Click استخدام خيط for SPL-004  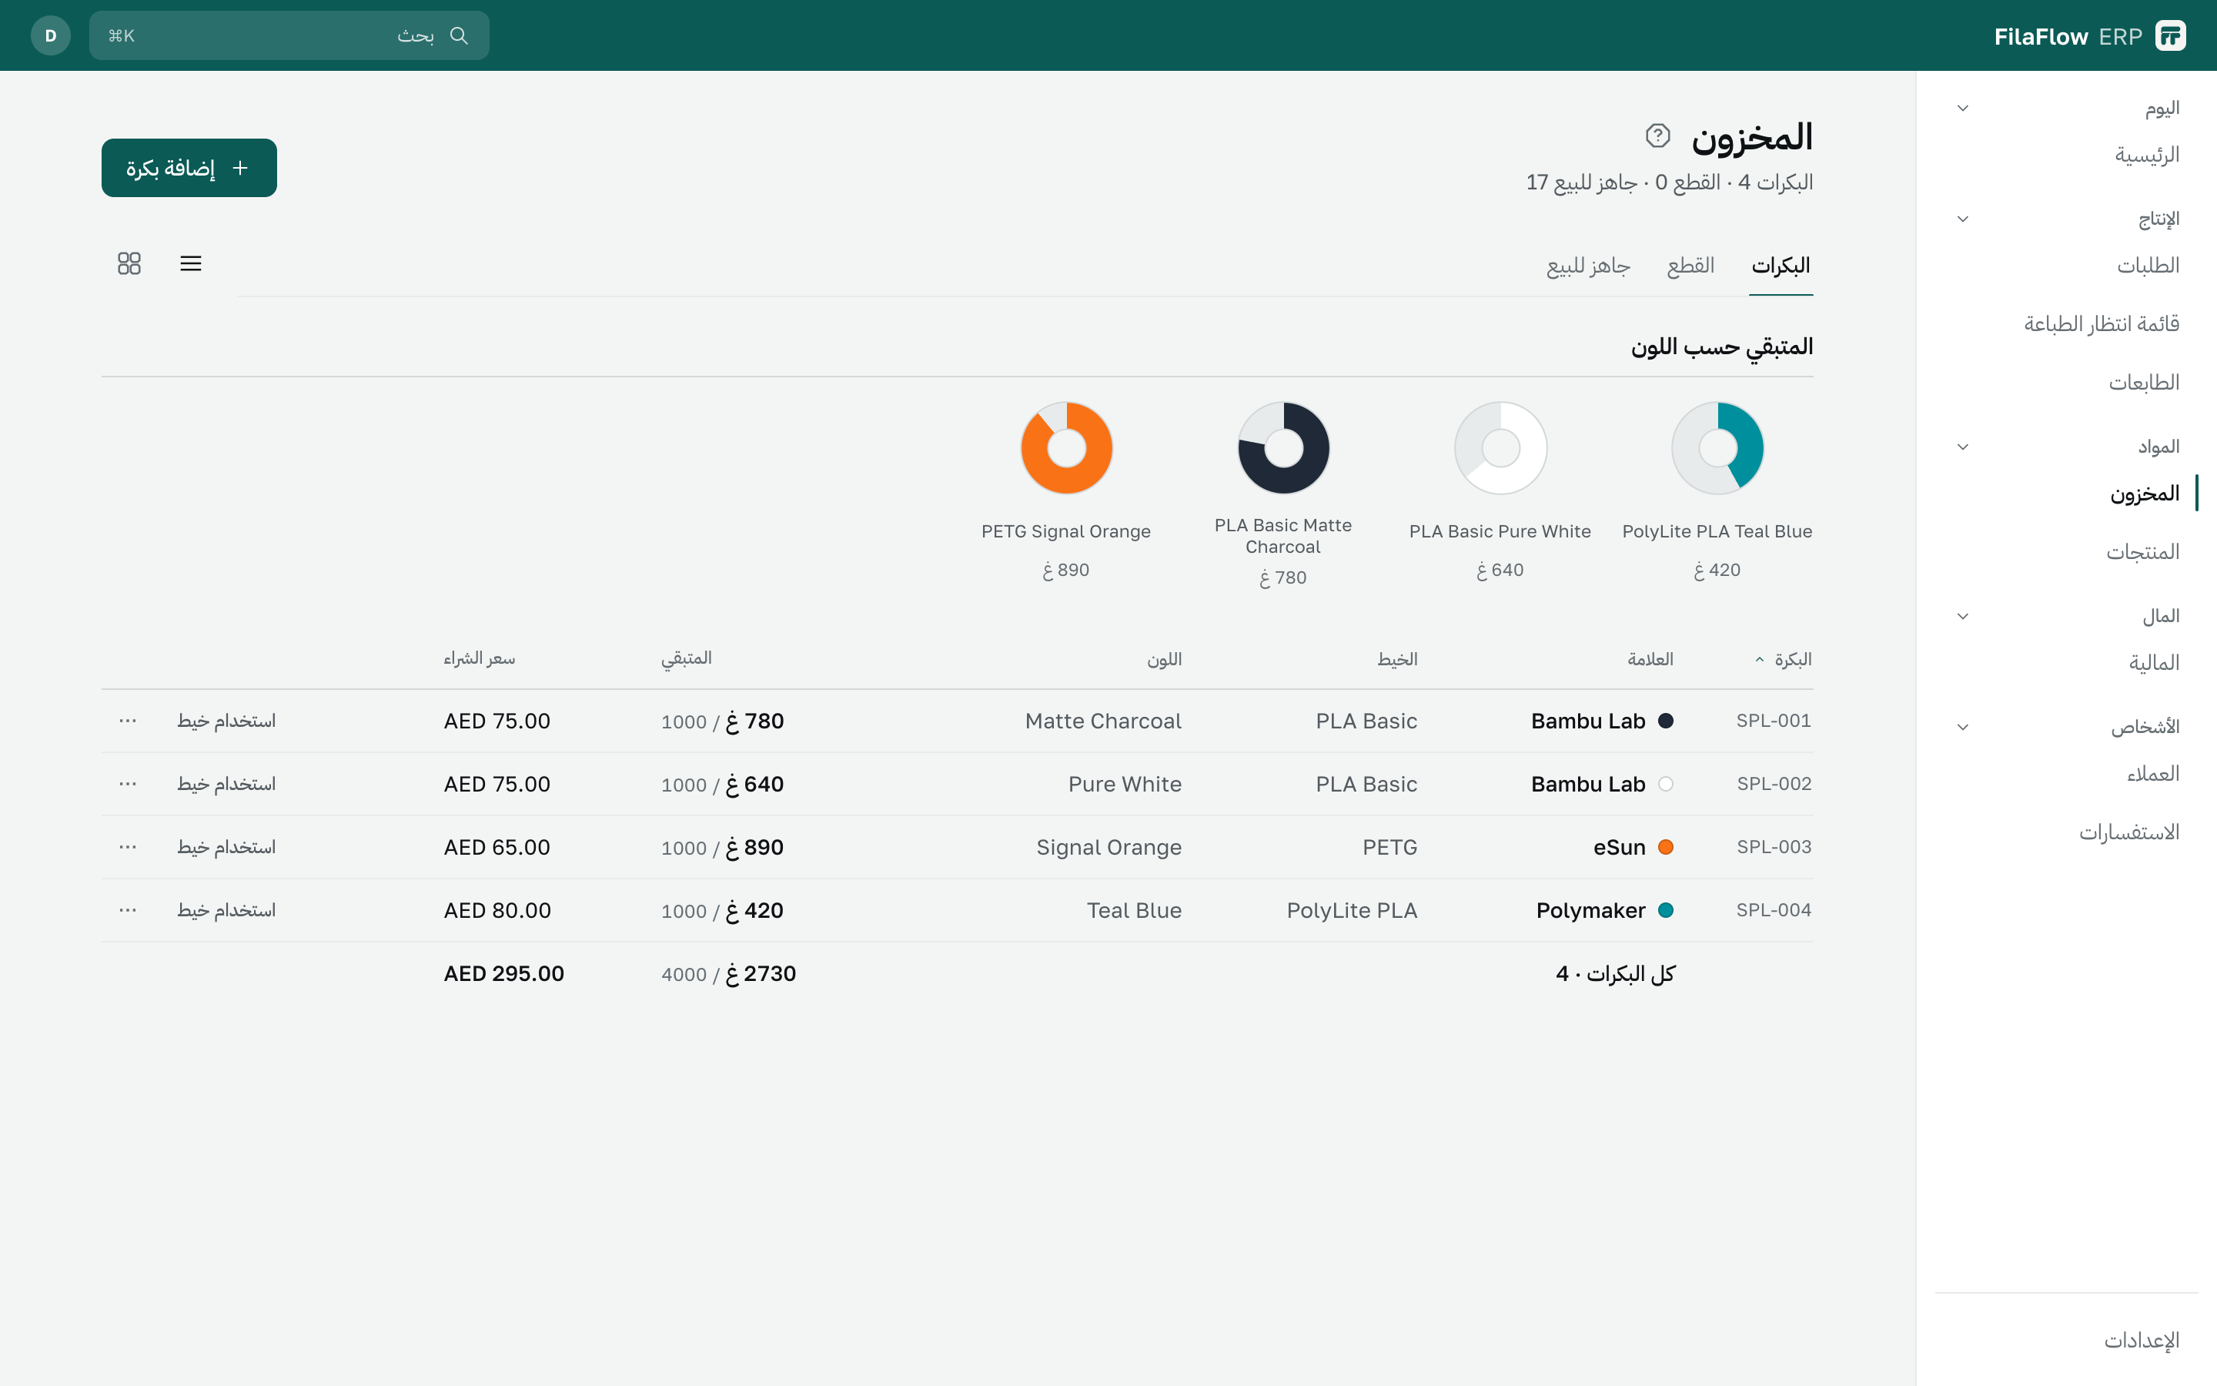point(226,910)
